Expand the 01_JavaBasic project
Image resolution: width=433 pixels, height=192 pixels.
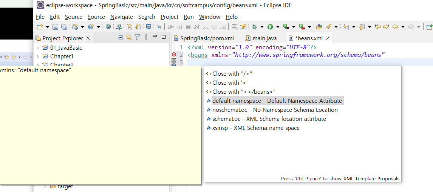[x=38, y=47]
